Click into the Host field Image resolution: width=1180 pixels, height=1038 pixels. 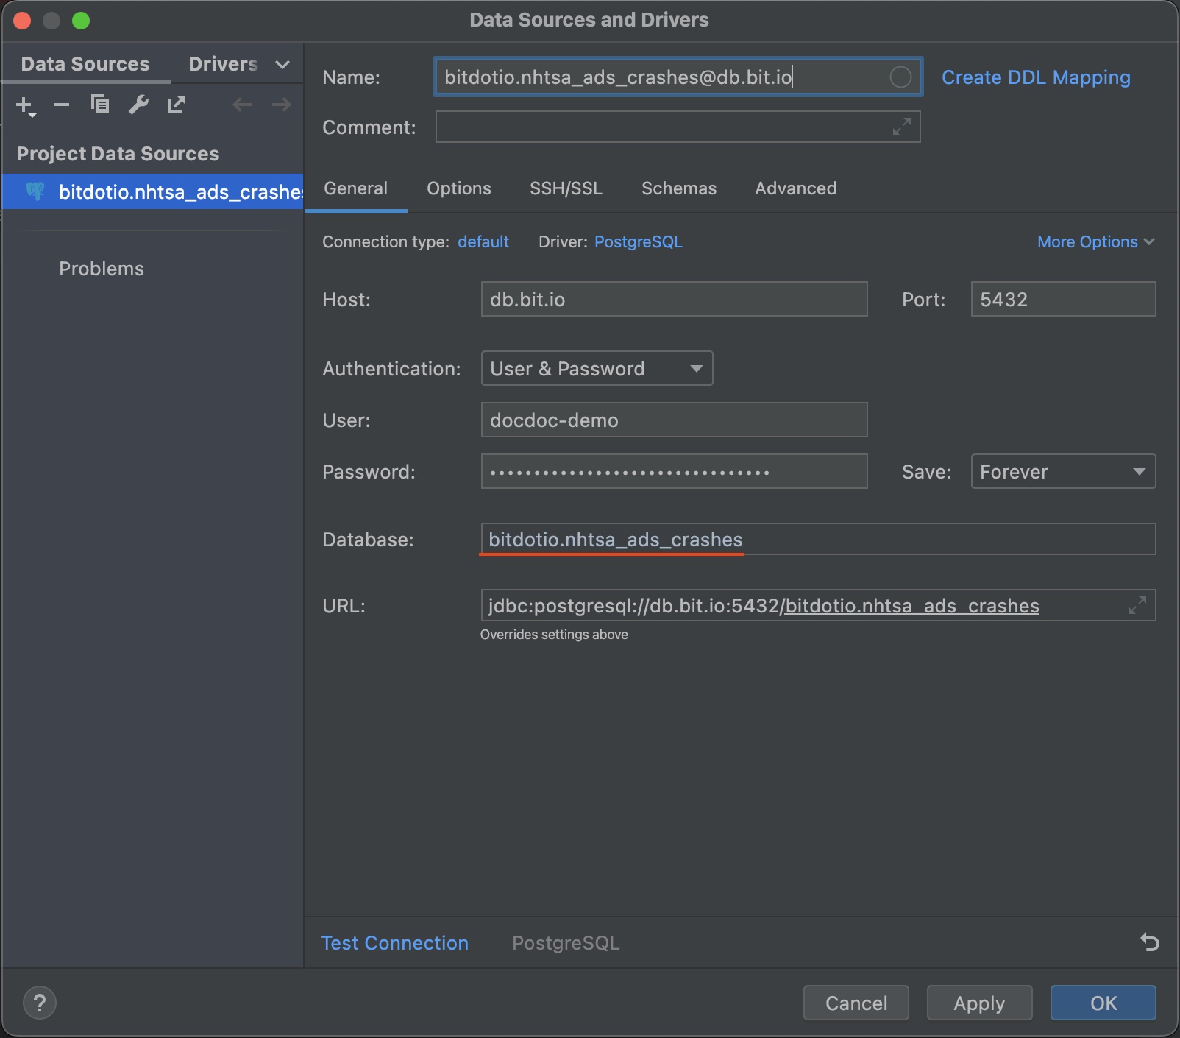(x=674, y=299)
